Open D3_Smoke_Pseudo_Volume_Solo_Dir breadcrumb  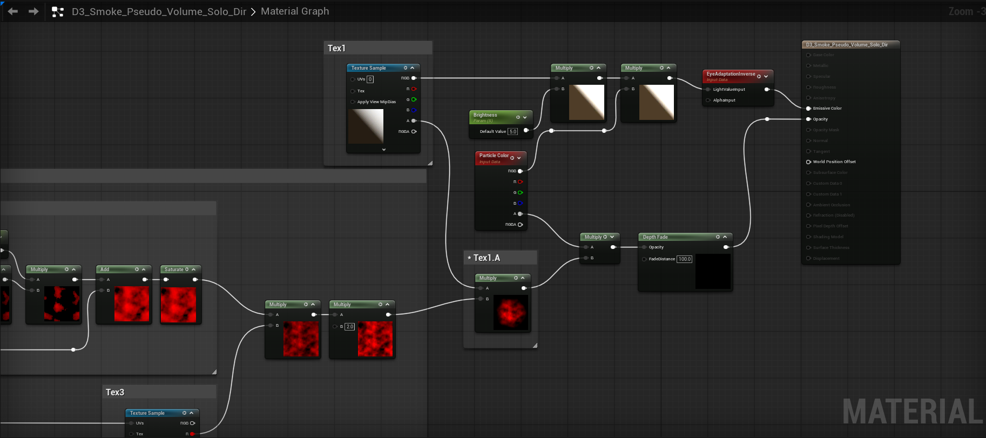pos(159,11)
